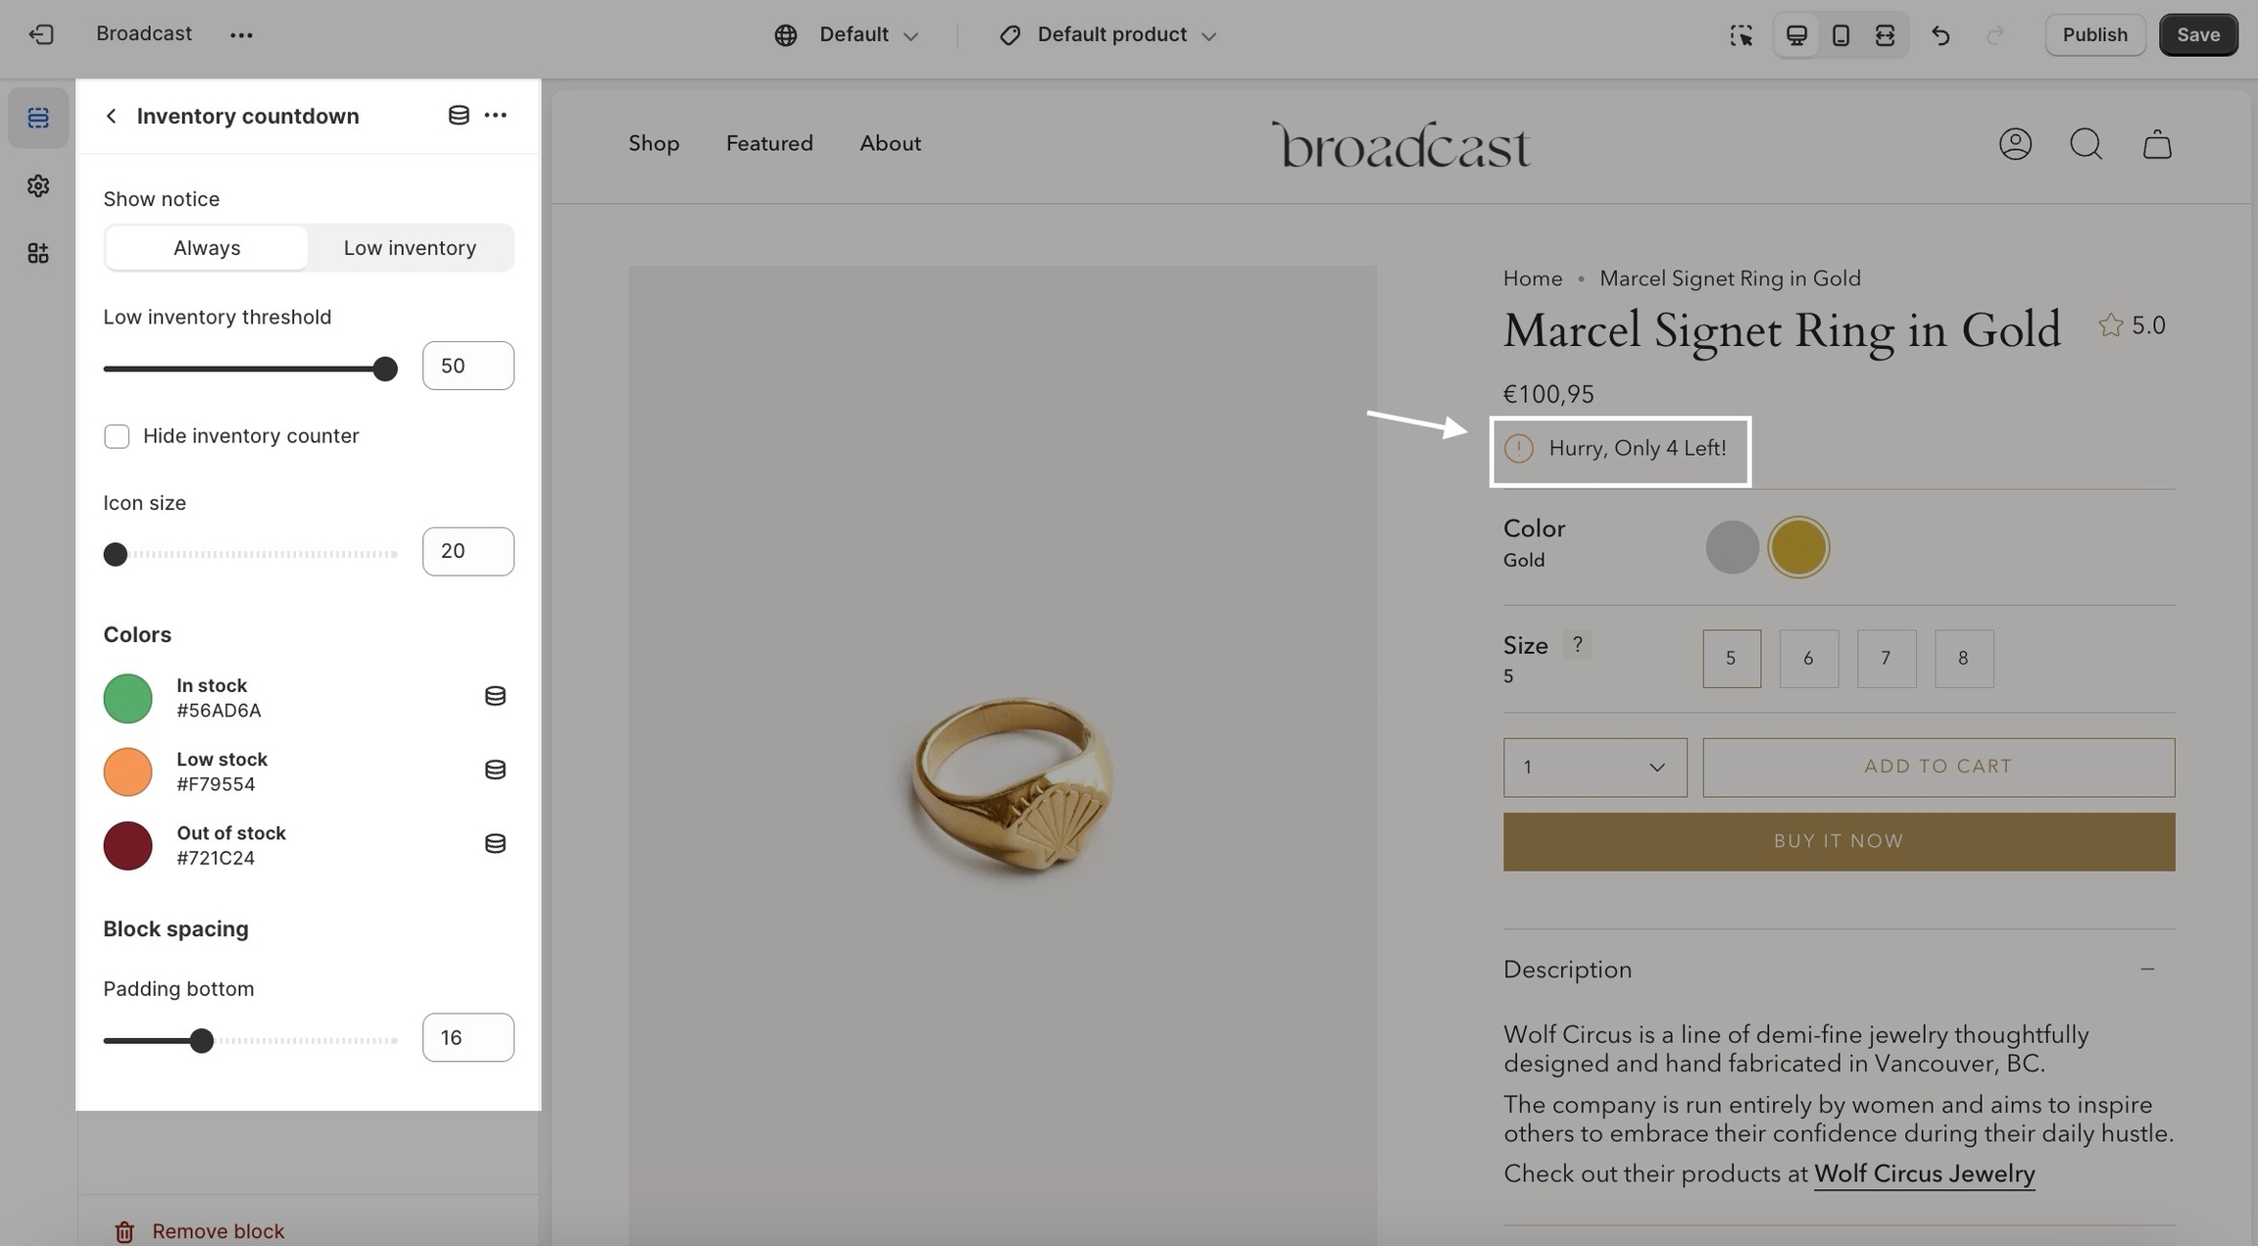2258x1246 pixels.
Task: Open the Default product template dropdown
Action: click(1108, 35)
